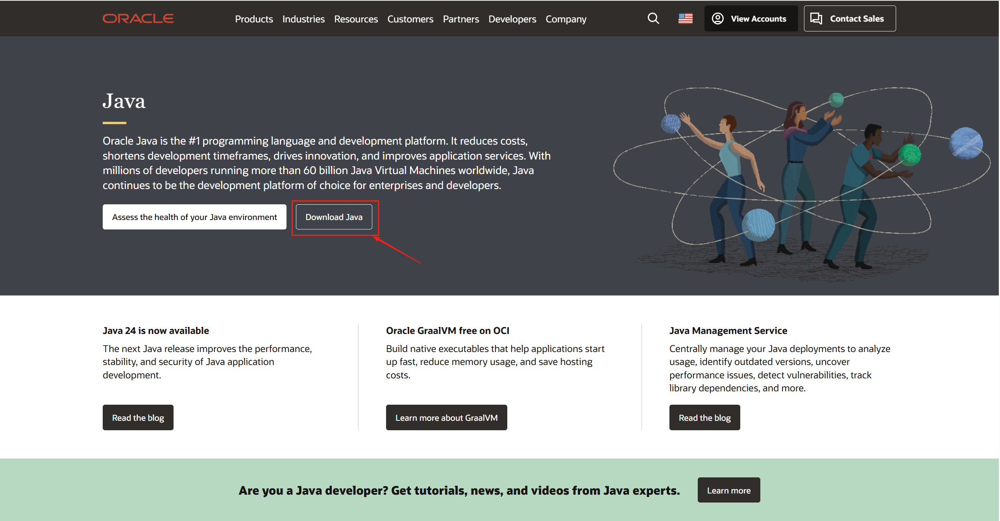Expand the Resources navigation dropdown
This screenshot has height=521, width=1000.
pyautogui.click(x=356, y=19)
